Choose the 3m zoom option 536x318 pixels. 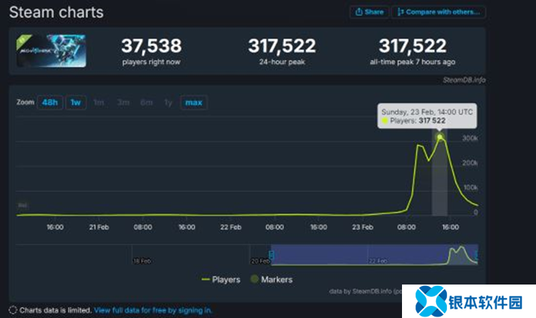click(x=123, y=102)
